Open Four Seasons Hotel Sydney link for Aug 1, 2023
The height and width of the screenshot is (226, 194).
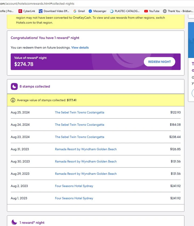pos(74,198)
